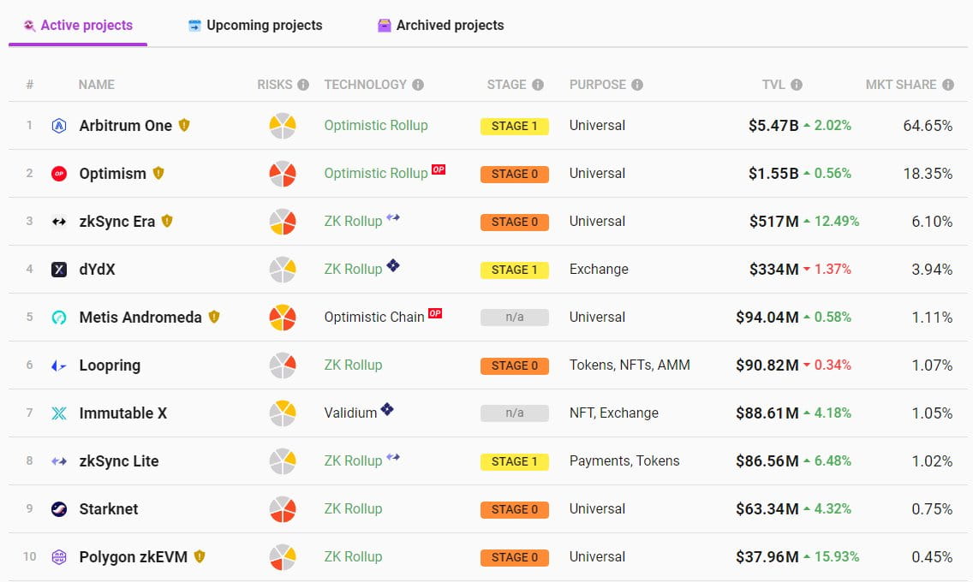
Task: Click the Arbitrum One project logo
Action: (x=60, y=125)
